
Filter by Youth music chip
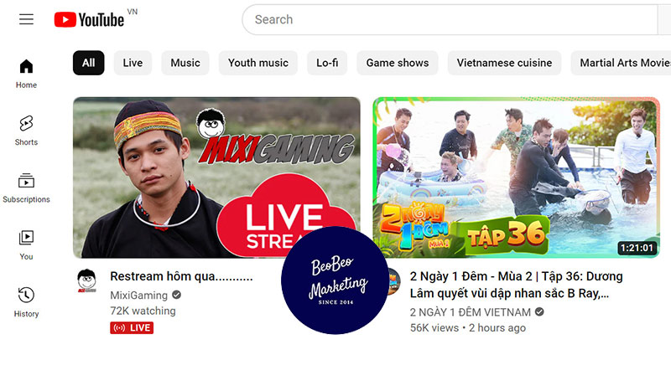pos(257,63)
